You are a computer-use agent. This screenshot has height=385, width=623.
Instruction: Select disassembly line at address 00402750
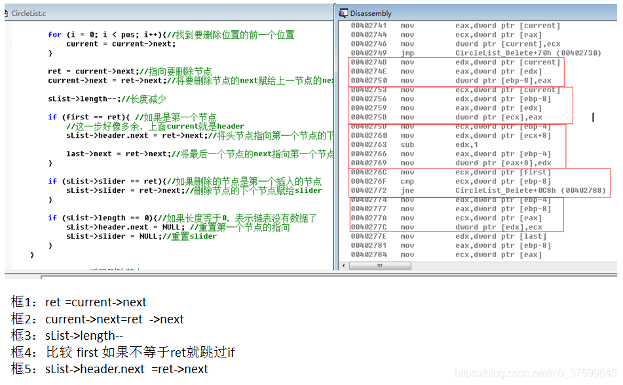point(451,80)
